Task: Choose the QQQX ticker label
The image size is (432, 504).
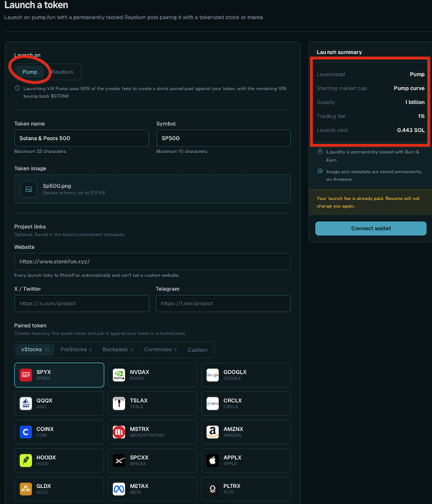Action: coord(44,401)
